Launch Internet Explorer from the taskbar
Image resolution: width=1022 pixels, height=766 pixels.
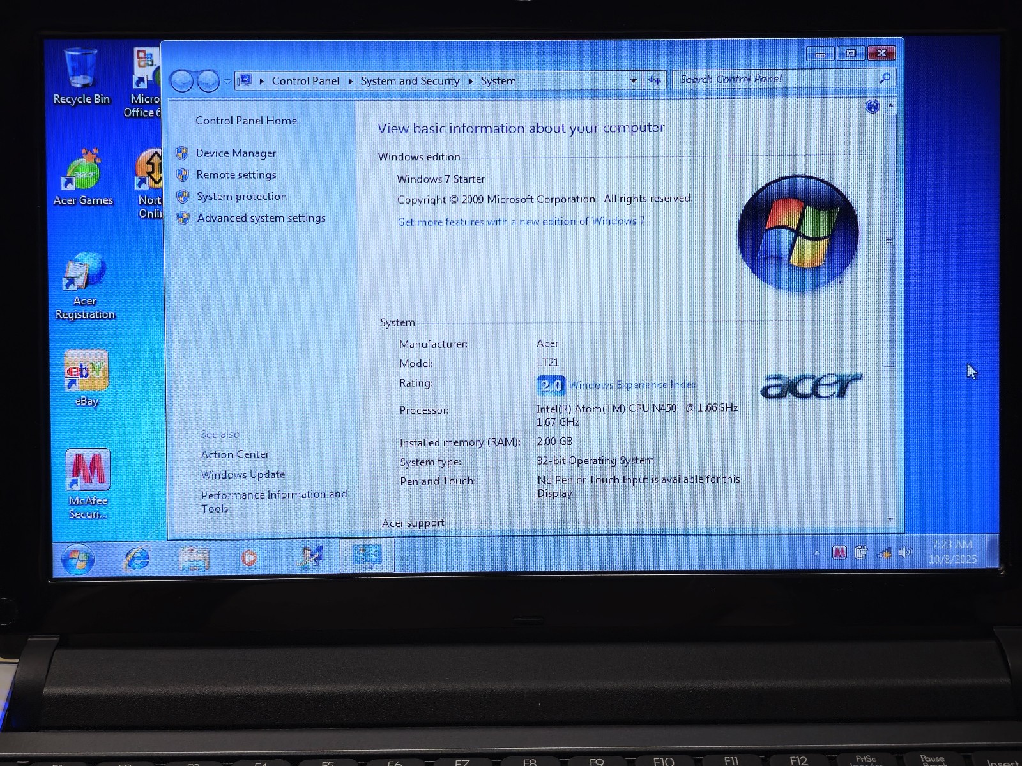click(x=136, y=559)
